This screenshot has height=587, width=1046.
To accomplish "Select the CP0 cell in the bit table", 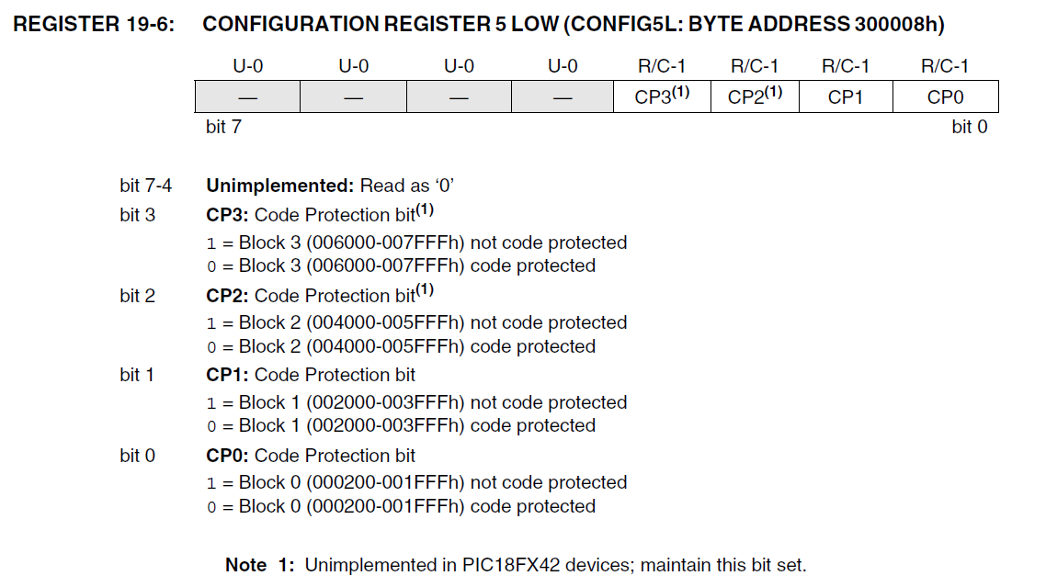I will coord(945,97).
